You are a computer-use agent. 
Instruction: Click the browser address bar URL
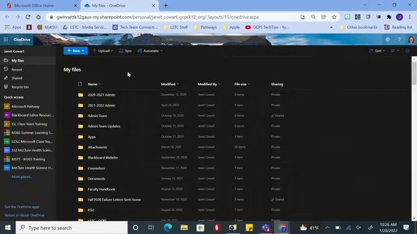click(158, 17)
